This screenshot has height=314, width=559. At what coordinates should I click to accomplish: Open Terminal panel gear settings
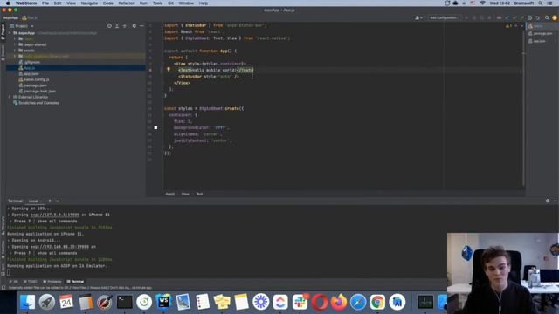pyautogui.click(x=548, y=201)
